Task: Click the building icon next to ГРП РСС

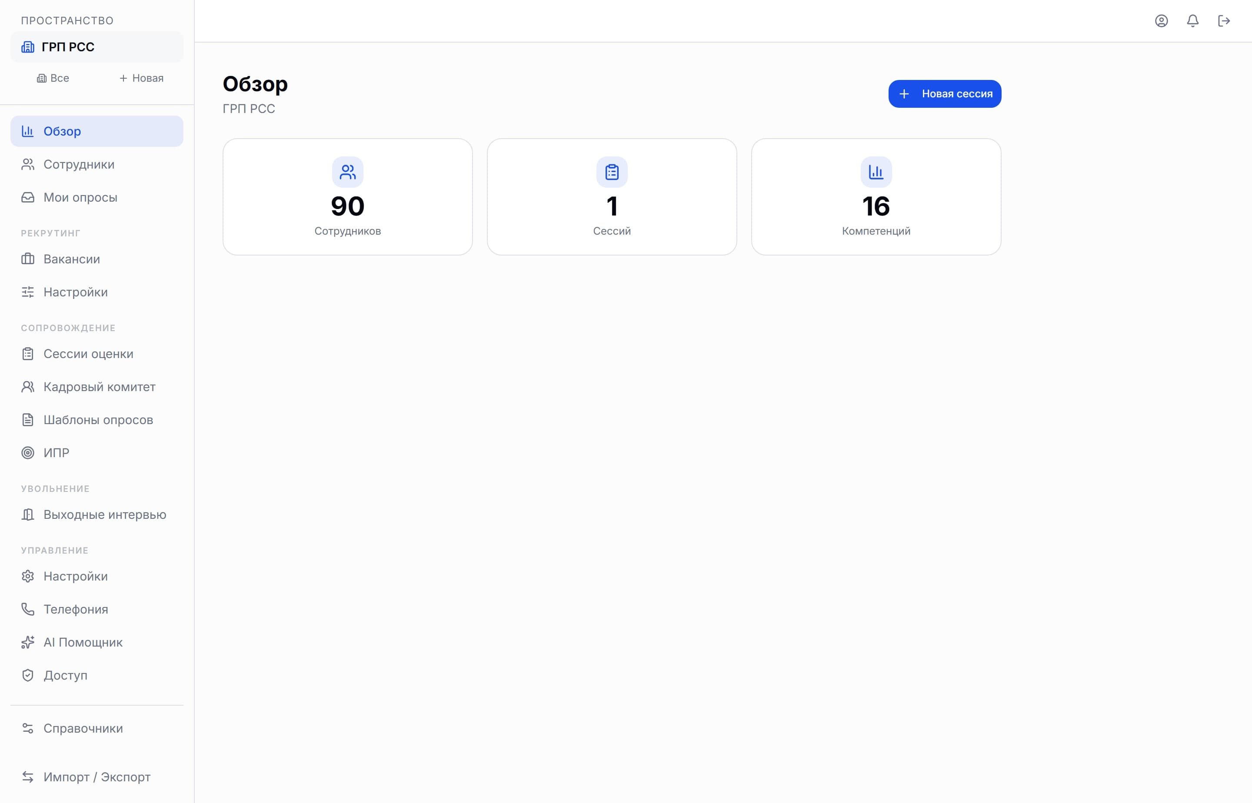Action: click(28, 47)
